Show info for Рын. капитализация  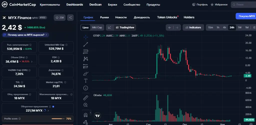point(30,45)
